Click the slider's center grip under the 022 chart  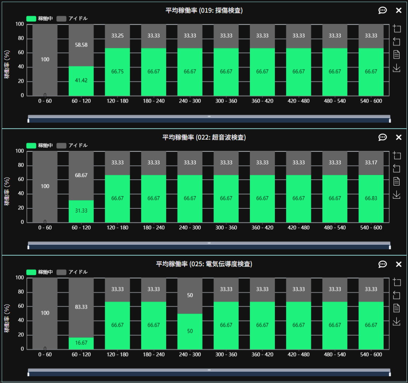pyautogui.click(x=209, y=243)
